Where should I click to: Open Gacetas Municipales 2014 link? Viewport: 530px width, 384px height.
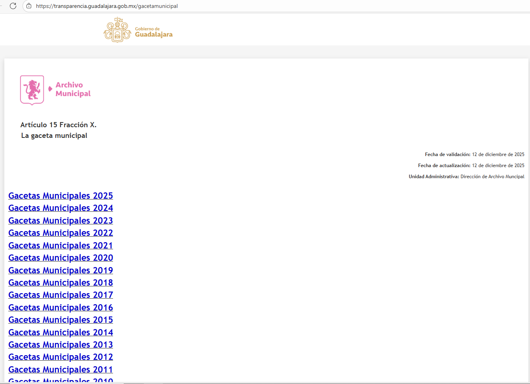(60, 332)
